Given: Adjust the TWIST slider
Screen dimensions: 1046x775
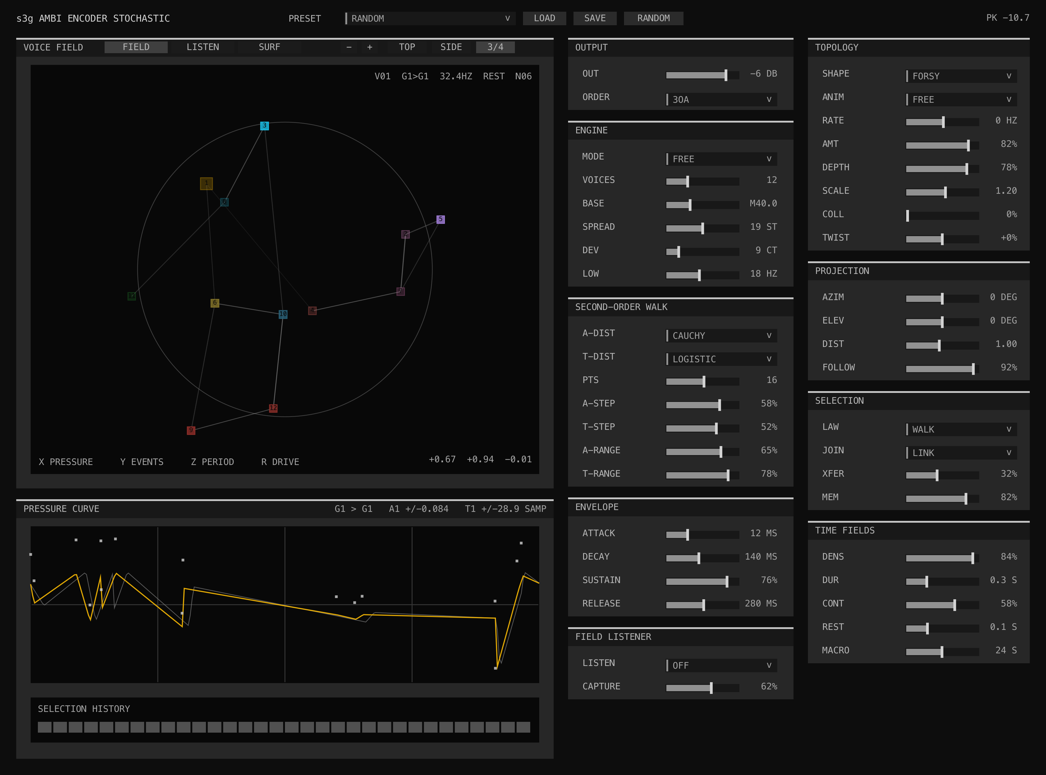Looking at the screenshot, I should 943,239.
